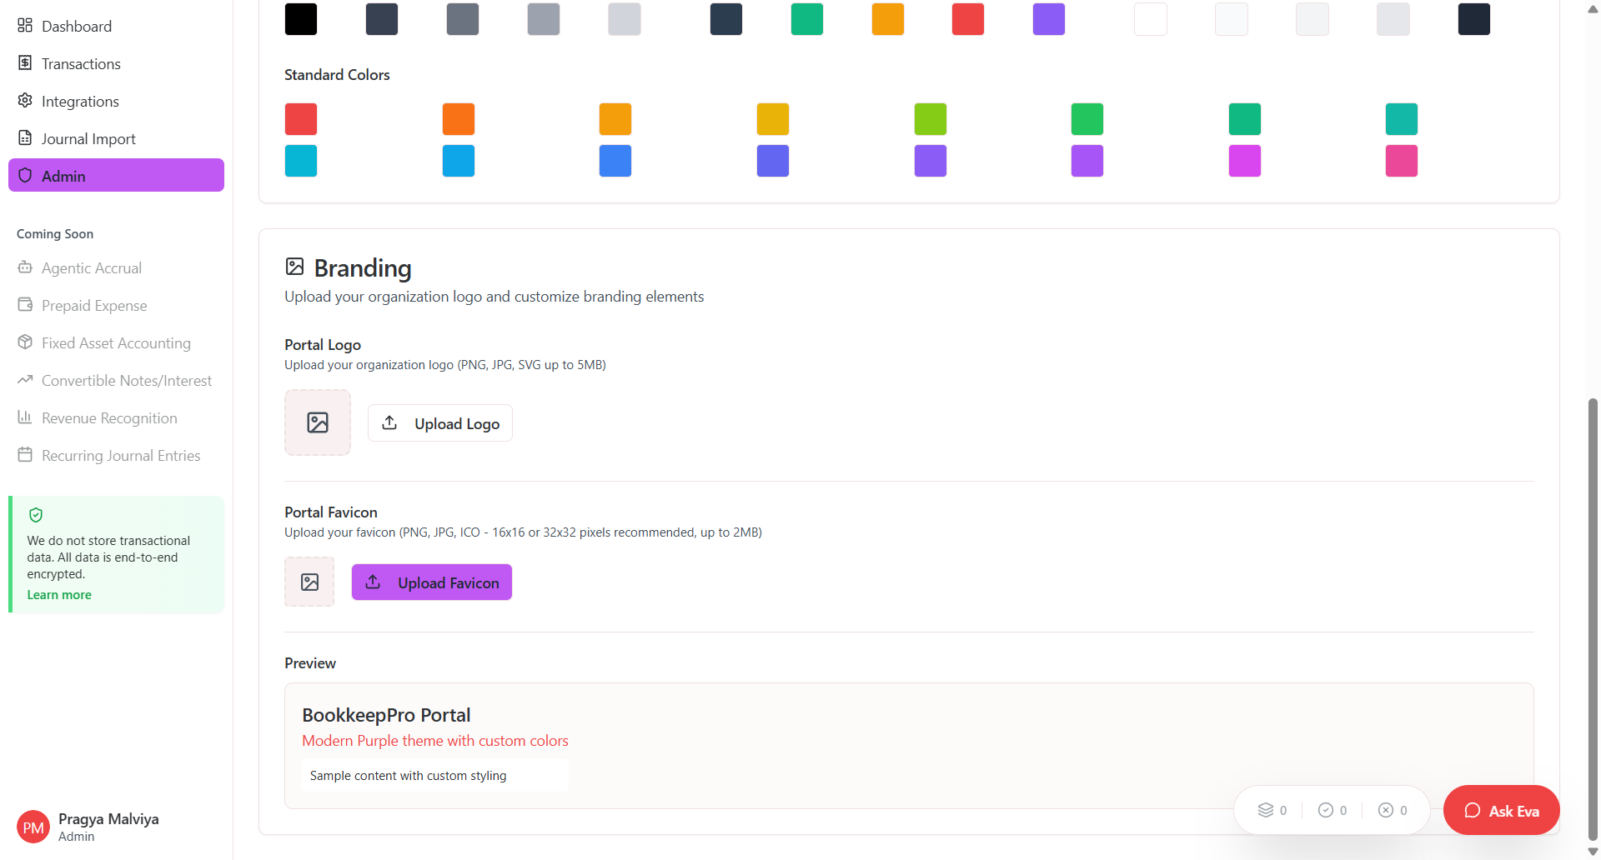Click the green shield security icon
1601x860 pixels.
pyautogui.click(x=36, y=515)
